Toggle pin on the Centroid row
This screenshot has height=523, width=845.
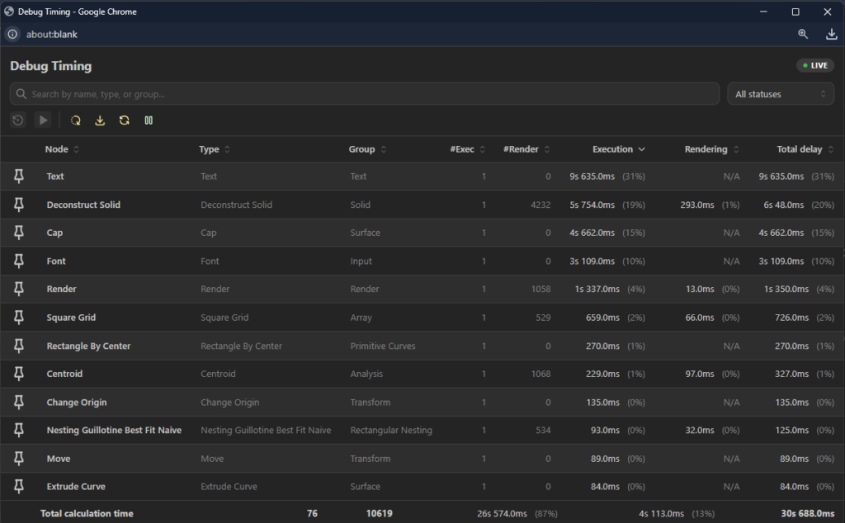pyautogui.click(x=19, y=374)
